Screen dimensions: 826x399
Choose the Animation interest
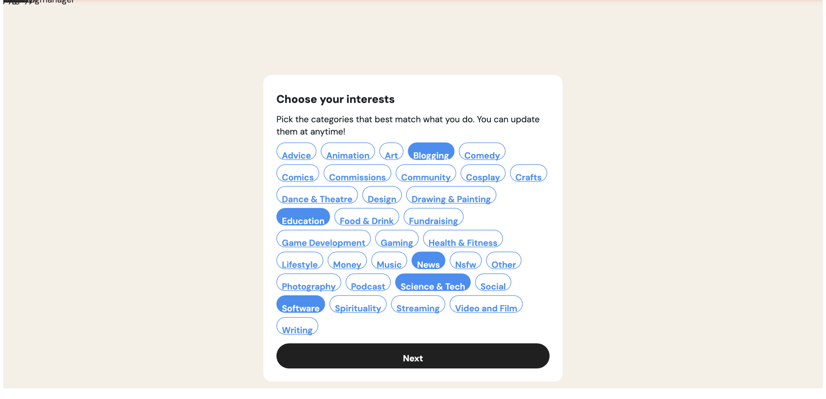[x=348, y=152]
